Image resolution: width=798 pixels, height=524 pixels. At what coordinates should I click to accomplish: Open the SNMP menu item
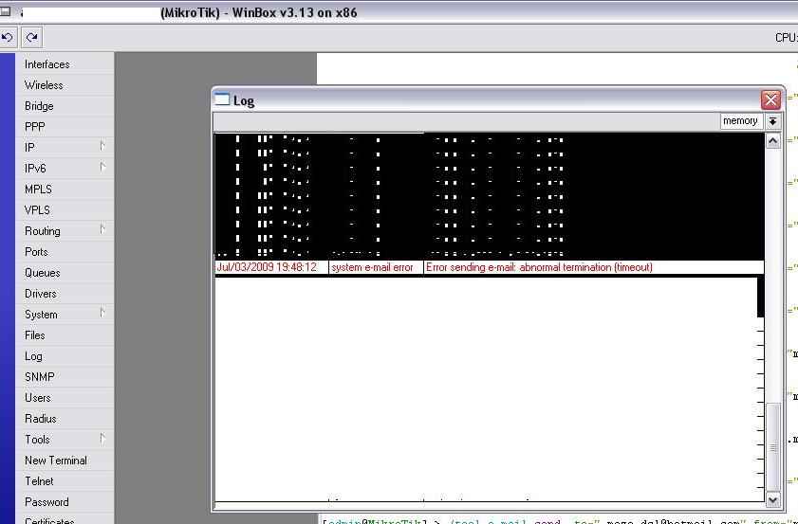tap(65, 376)
